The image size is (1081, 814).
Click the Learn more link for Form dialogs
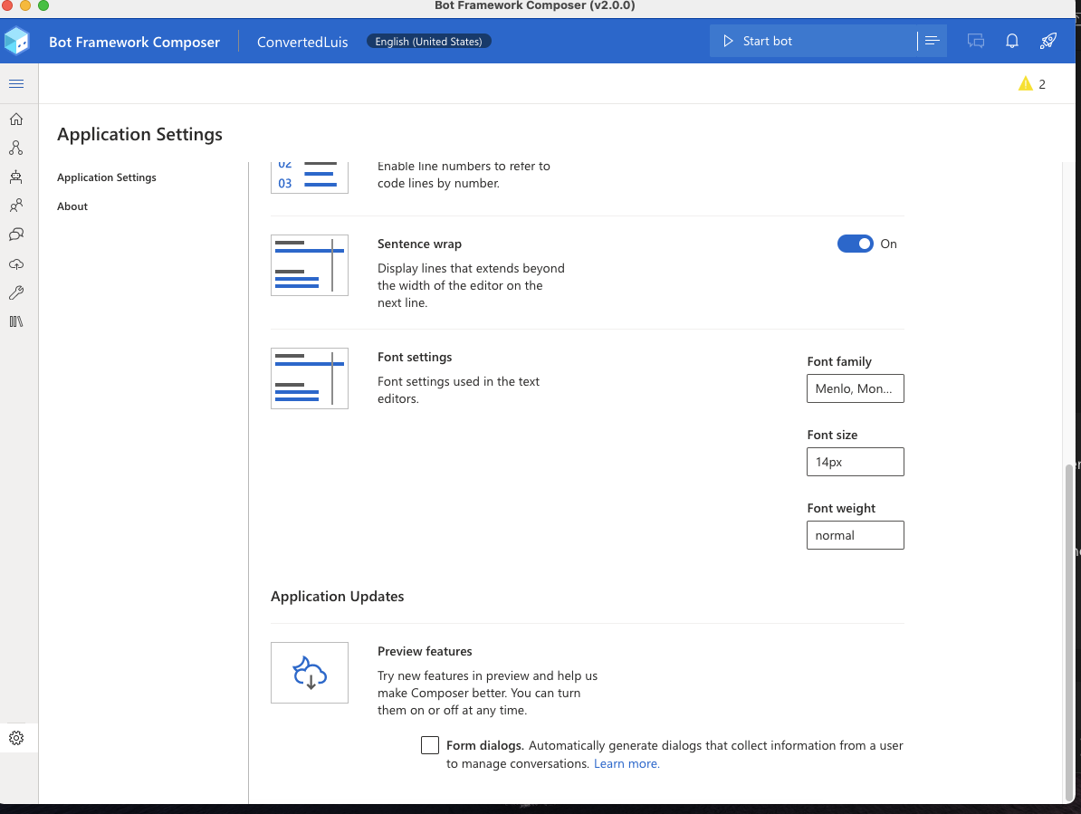[x=626, y=763]
